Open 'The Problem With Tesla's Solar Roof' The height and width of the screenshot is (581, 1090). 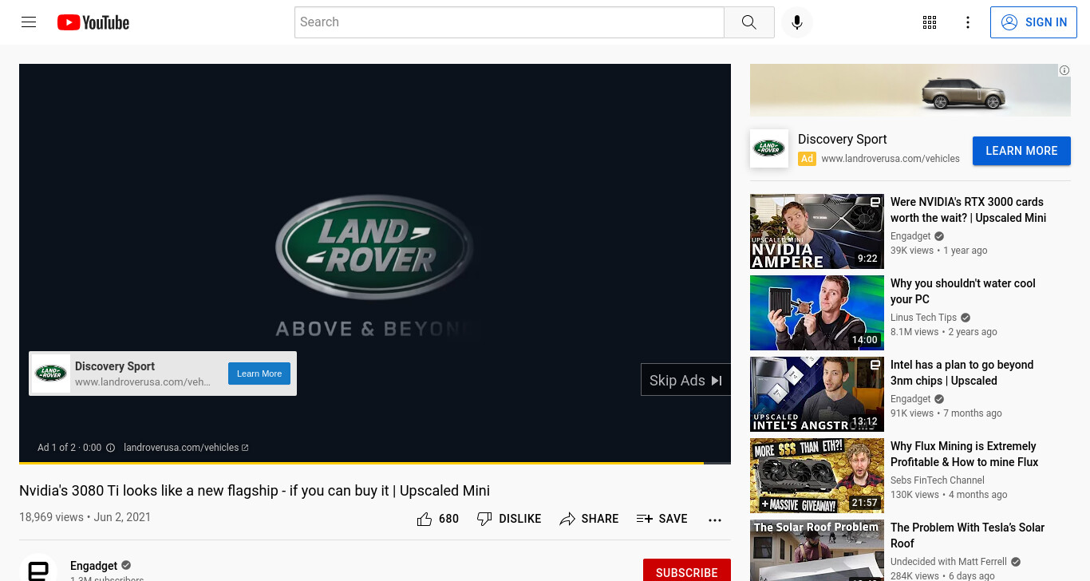967,536
